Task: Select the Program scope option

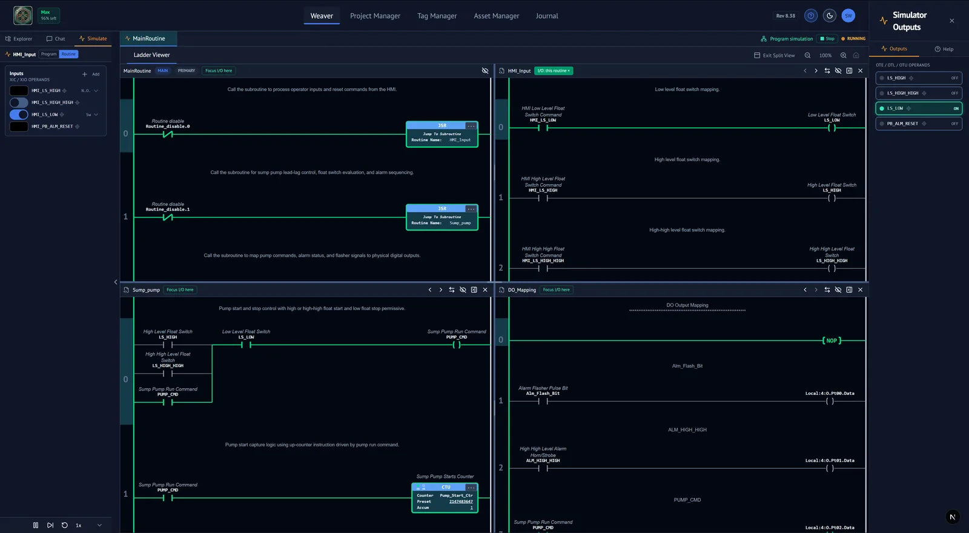Action: point(49,54)
